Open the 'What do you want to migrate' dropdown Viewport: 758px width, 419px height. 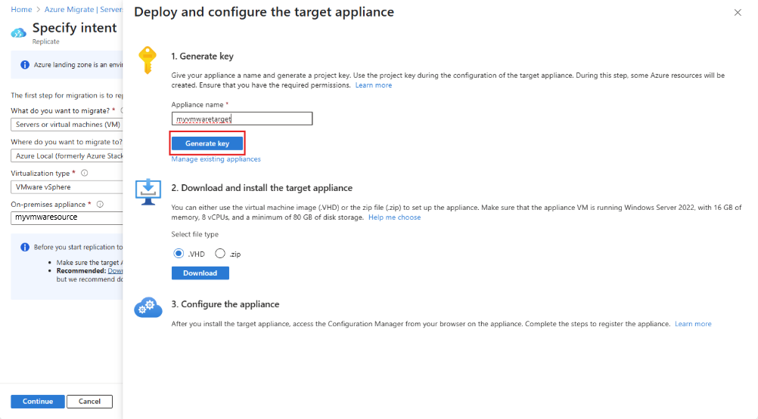[x=67, y=125]
